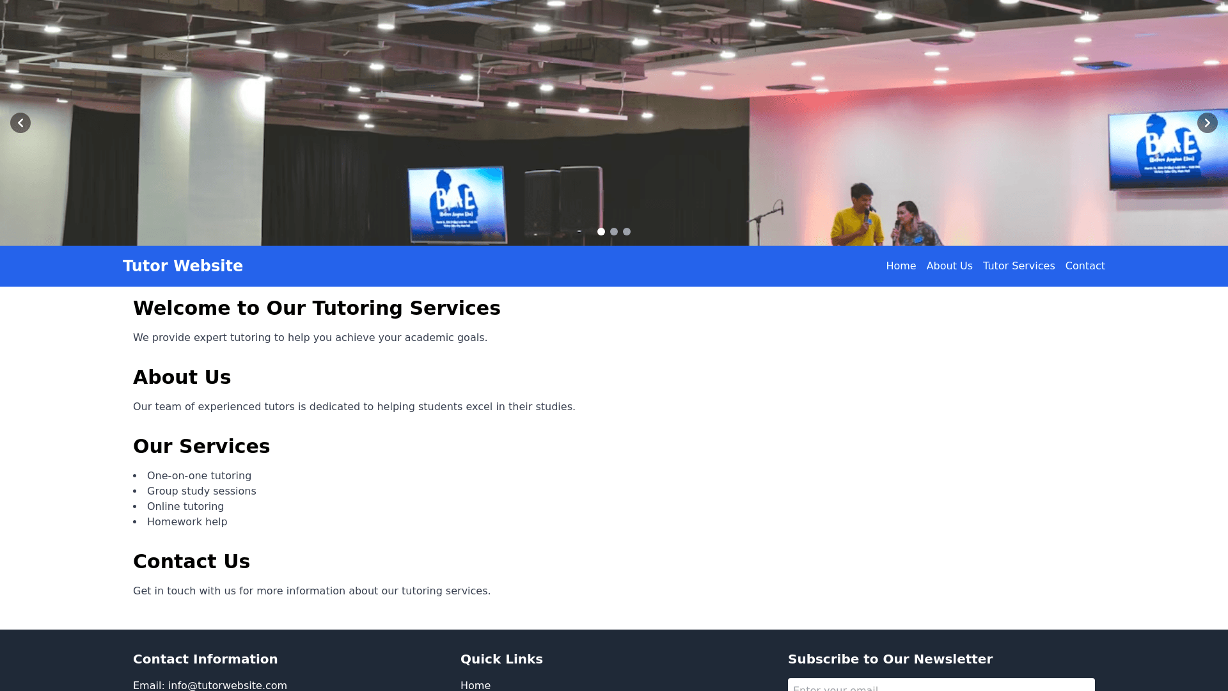Select the first carousel indicator dot
The width and height of the screenshot is (1228, 691).
(601, 232)
